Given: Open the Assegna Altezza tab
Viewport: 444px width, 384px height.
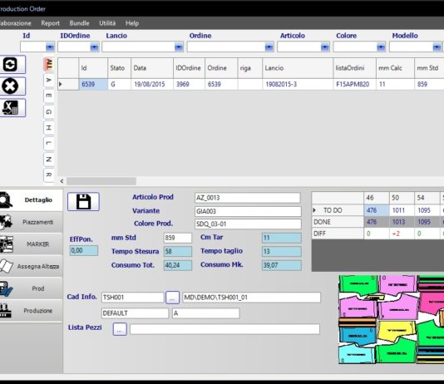Looking at the screenshot, I should coord(31,266).
